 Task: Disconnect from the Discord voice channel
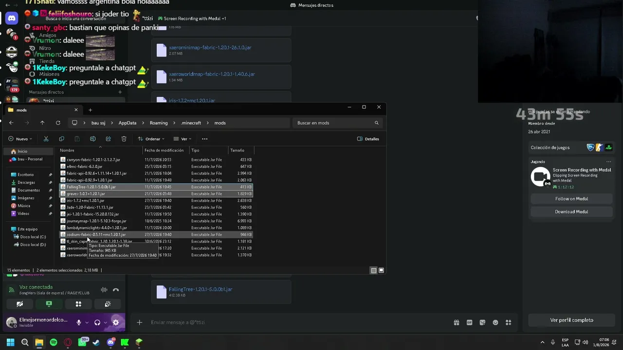click(x=116, y=290)
